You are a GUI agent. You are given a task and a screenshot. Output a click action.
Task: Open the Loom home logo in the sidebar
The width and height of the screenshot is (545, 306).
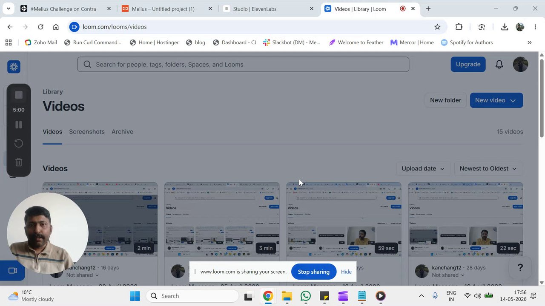14,67
